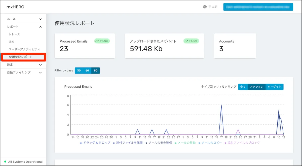
Task: Click the uploaded megabytes +100% trend badge
Action: click(x=191, y=41)
